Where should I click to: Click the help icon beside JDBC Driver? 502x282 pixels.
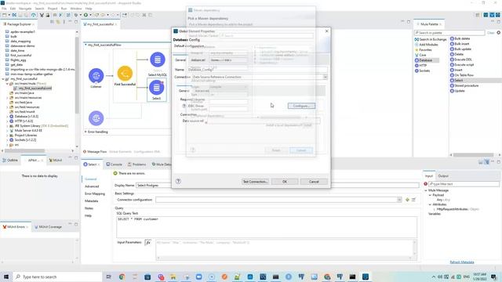(x=184, y=106)
